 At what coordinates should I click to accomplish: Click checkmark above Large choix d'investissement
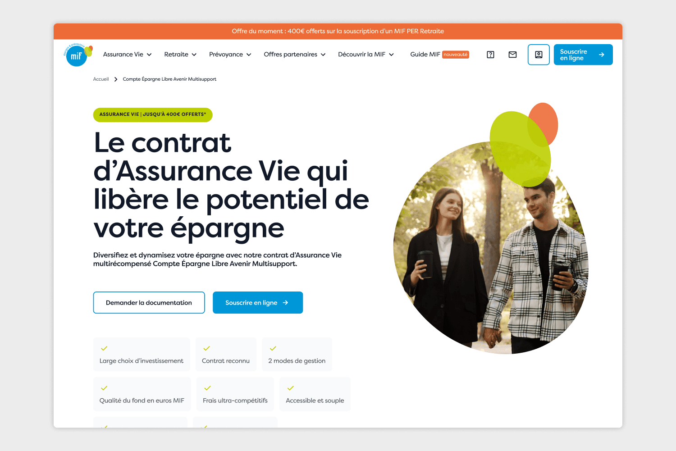click(x=104, y=348)
